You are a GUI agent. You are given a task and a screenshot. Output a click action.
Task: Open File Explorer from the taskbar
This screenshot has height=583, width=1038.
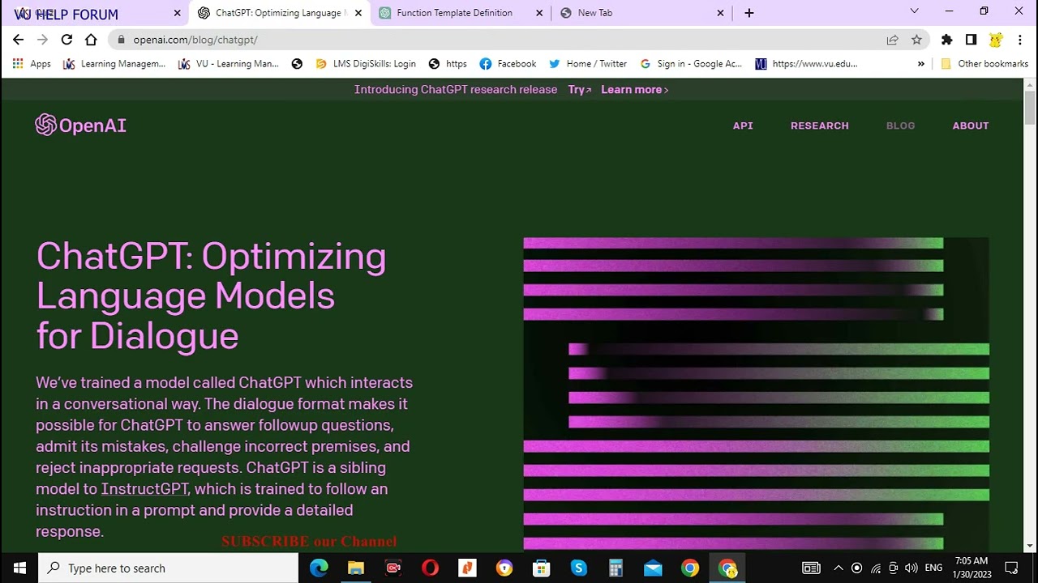click(356, 568)
